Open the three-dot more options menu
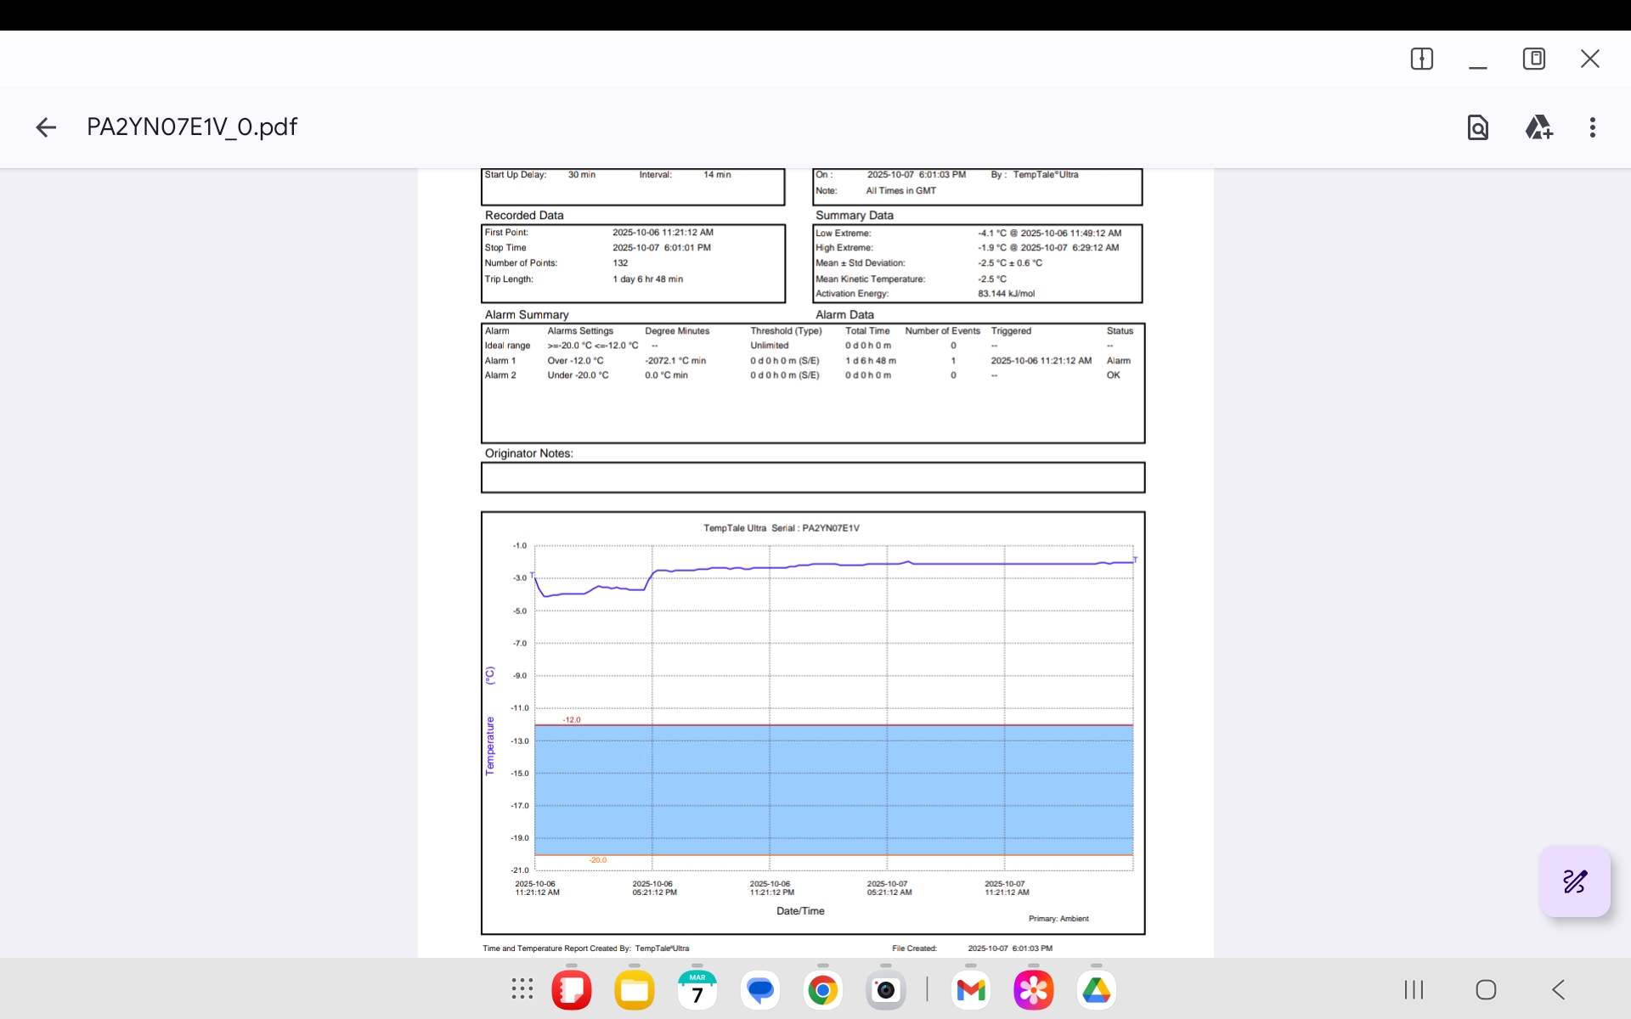Image resolution: width=1631 pixels, height=1019 pixels. point(1593,127)
